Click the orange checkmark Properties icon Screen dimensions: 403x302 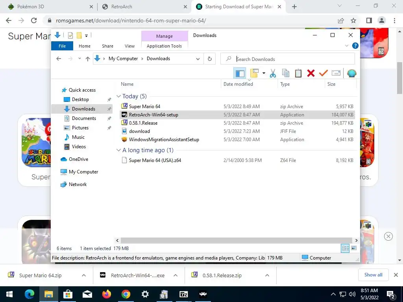[x=324, y=74]
